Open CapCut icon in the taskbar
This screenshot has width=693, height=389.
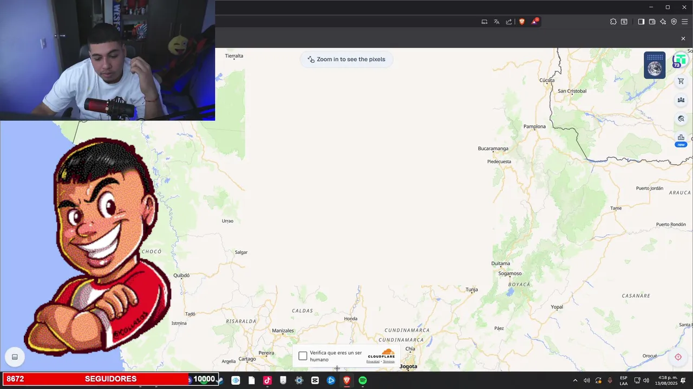pos(315,380)
